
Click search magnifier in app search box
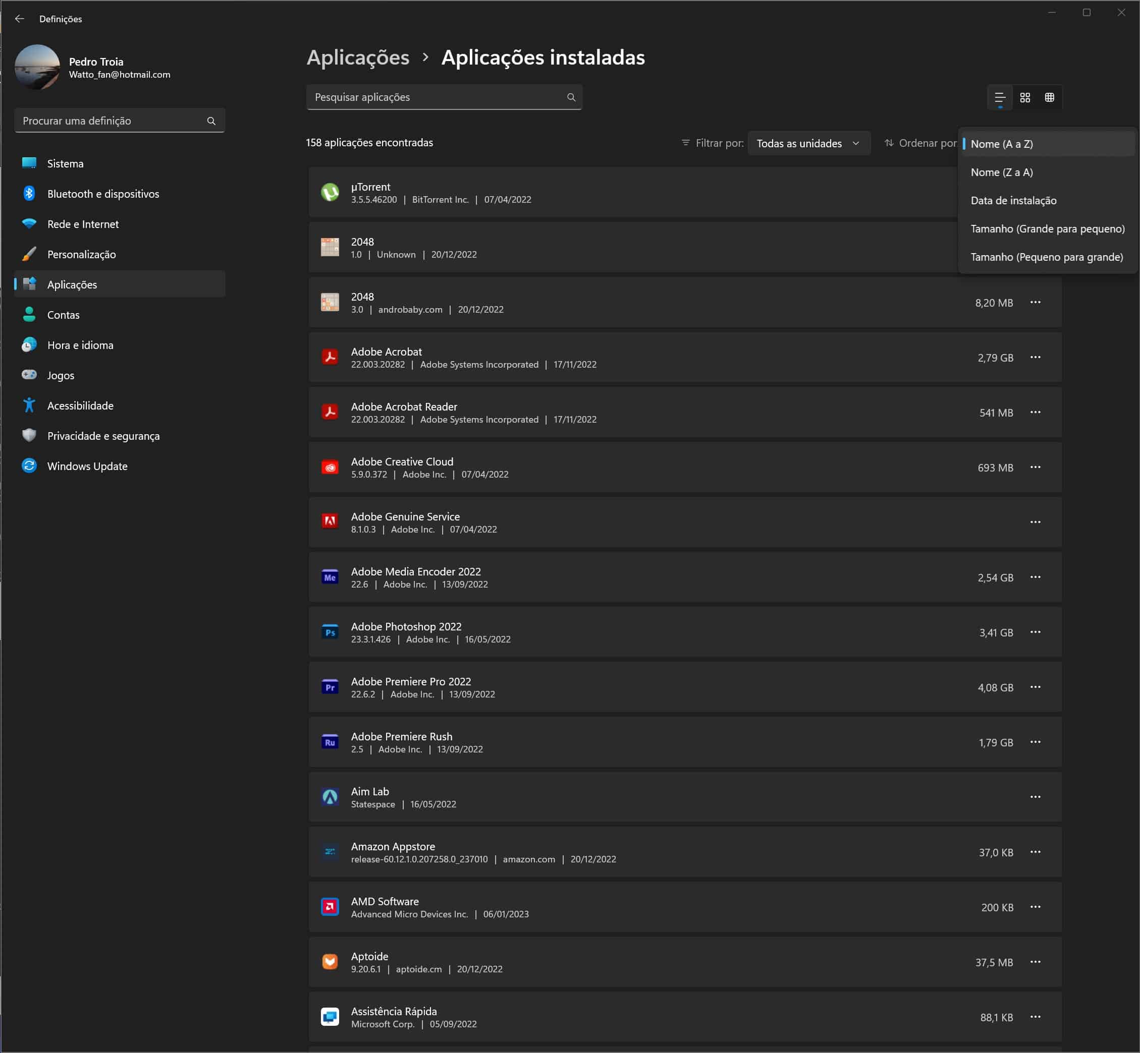point(571,97)
